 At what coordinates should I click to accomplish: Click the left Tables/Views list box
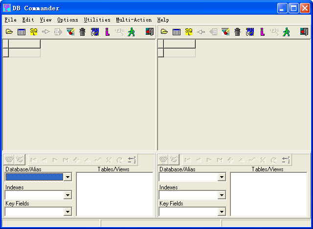pos(114,194)
